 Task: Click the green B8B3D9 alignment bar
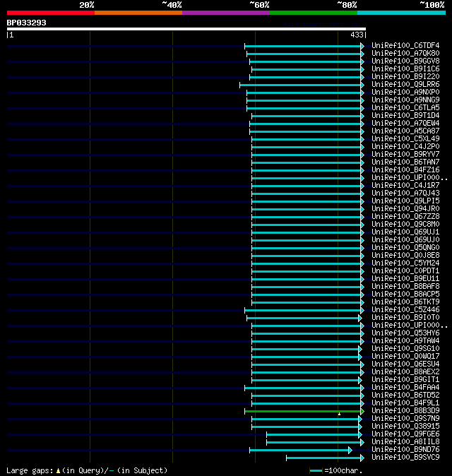(303, 411)
